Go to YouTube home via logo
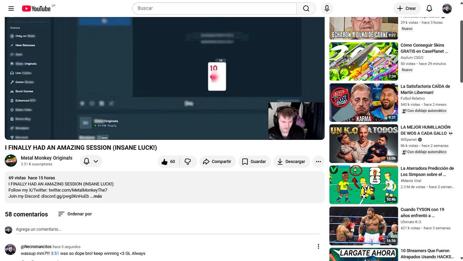Viewport: 463px width, 261px height. pos(36,8)
